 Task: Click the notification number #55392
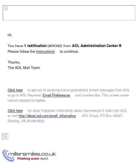(x=55, y=46)
